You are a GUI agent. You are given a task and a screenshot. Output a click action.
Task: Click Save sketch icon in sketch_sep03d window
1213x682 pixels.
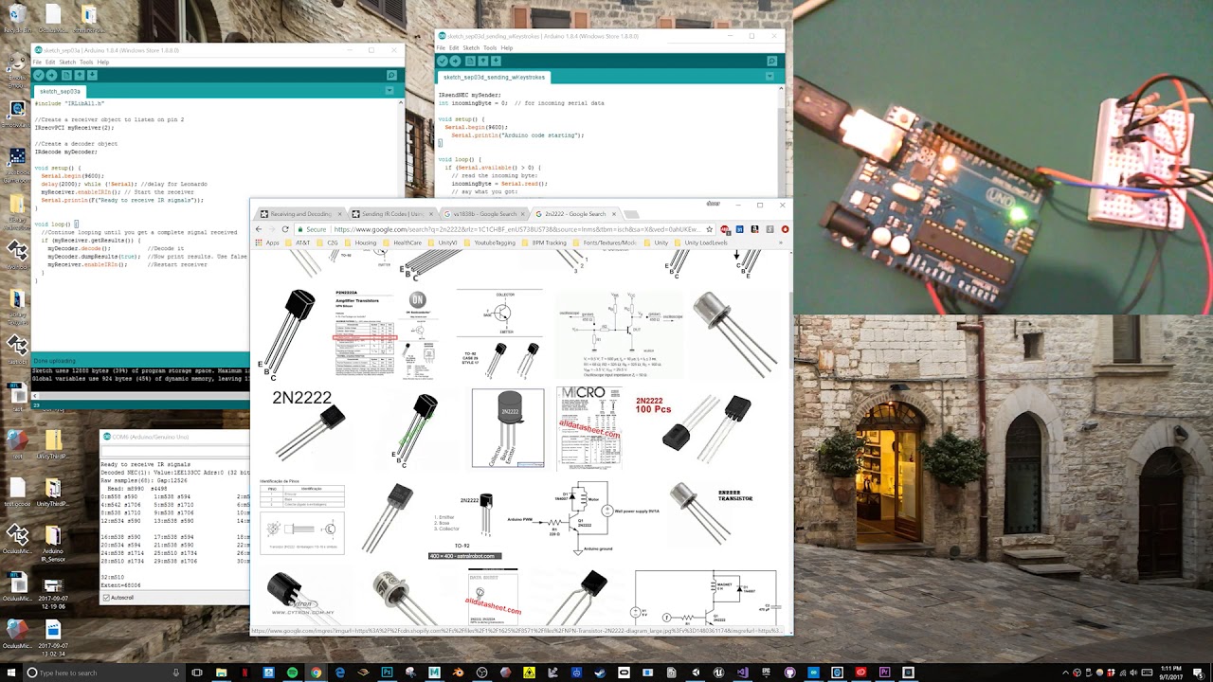pos(496,62)
